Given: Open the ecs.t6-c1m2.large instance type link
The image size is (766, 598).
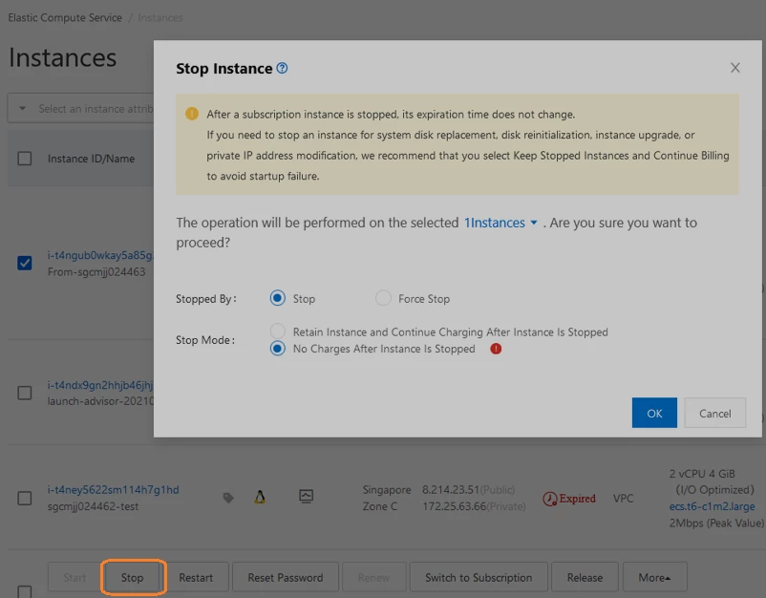Looking at the screenshot, I should pos(712,506).
